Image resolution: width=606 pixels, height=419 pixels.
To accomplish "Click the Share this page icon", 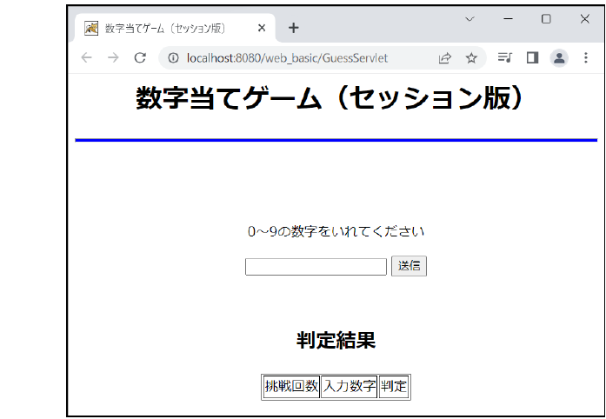I will pos(445,58).
